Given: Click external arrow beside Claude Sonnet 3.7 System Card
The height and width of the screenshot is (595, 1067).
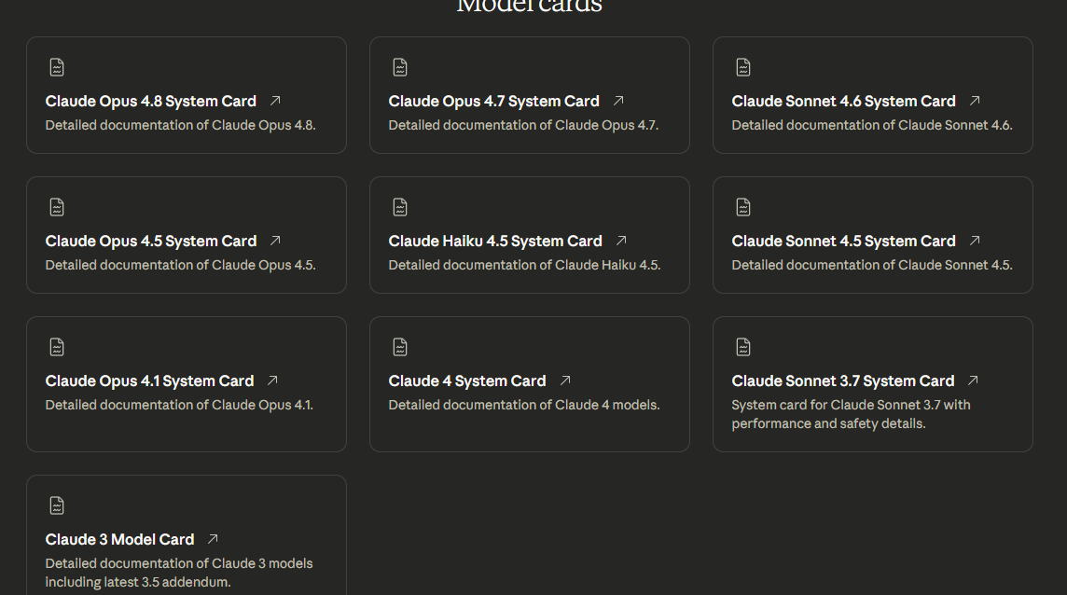Looking at the screenshot, I should click(973, 381).
